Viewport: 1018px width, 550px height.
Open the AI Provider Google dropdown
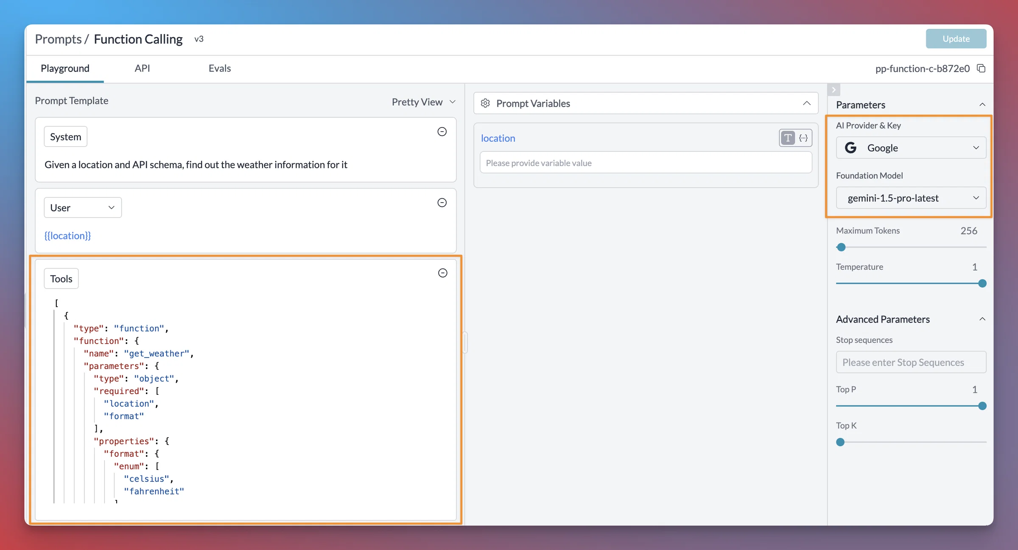[x=911, y=147]
